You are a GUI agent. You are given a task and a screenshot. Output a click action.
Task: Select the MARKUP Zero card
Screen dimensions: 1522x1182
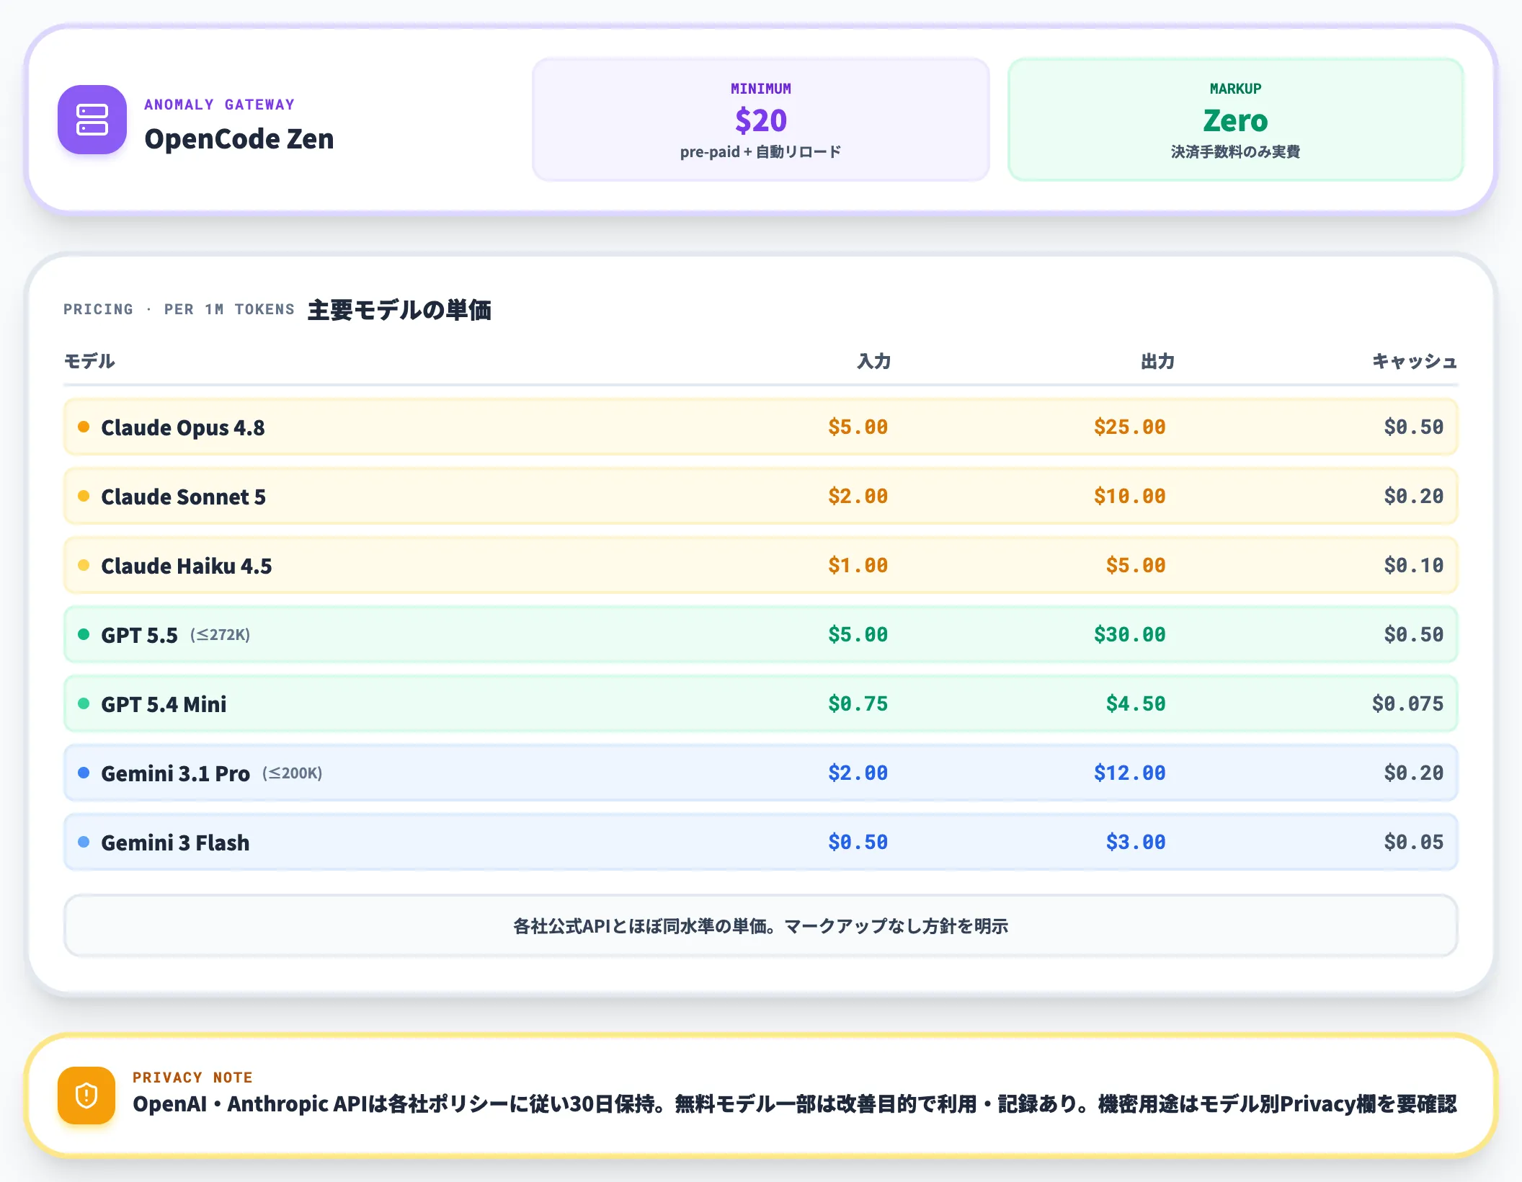(1236, 120)
